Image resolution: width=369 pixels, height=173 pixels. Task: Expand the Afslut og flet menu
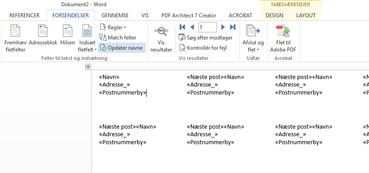253,39
